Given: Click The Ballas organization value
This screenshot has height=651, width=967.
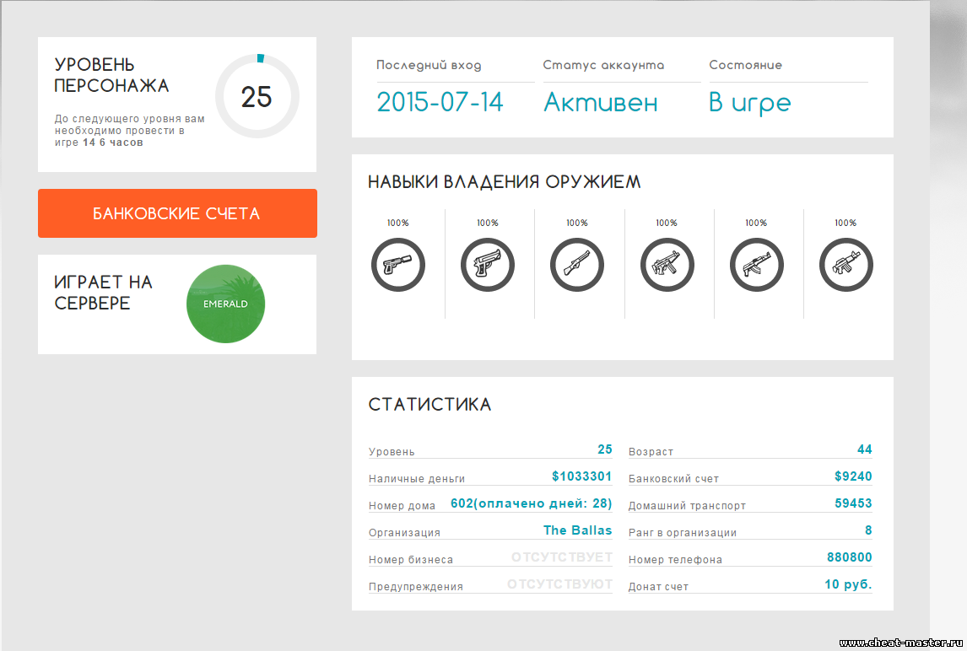Looking at the screenshot, I should click(x=577, y=530).
